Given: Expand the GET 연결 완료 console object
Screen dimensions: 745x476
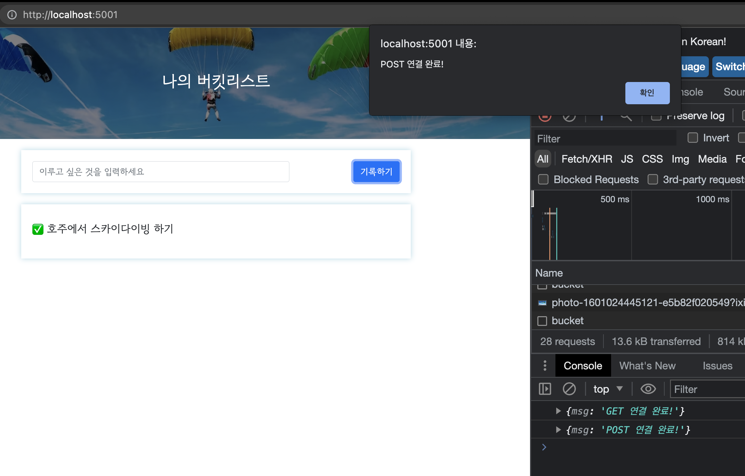Looking at the screenshot, I should (x=558, y=411).
